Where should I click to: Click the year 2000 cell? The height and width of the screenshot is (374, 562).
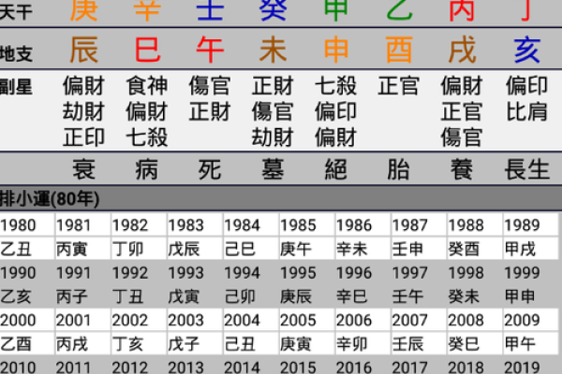27,320
